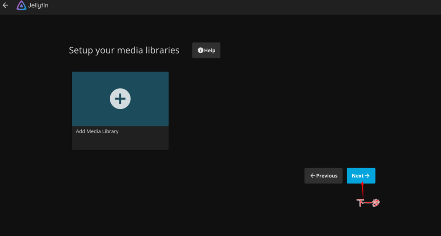Proceed with the Next button
Screen dimensions: 441x236
361,176
